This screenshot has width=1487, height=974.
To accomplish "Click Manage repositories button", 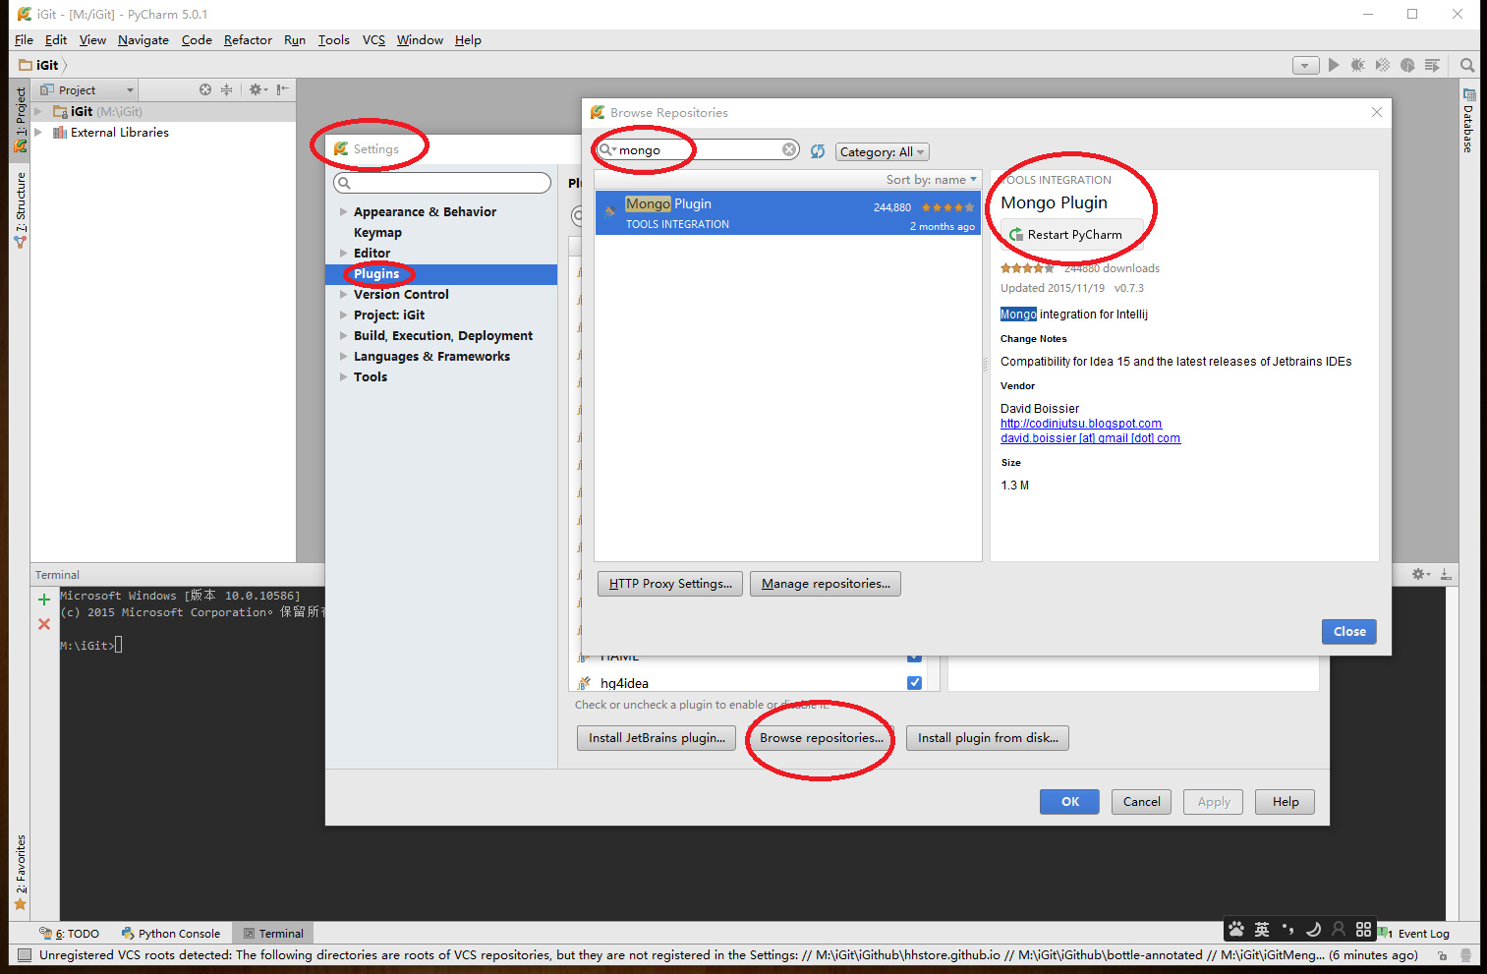I will tap(826, 584).
